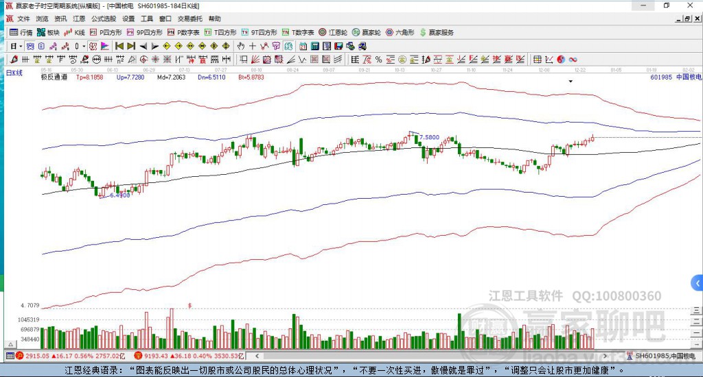This screenshot has height=377, width=703.
Task: Open the 赢家轮 wheel tool
Action: 367,32
